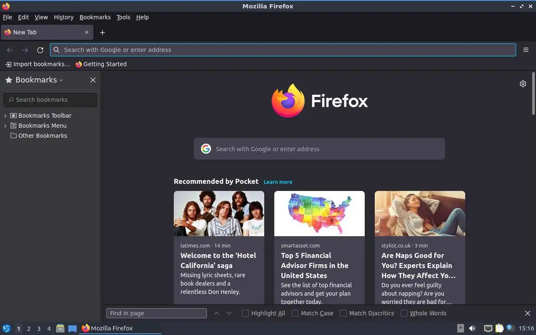Screen dimensions: 536x335
Task: Expand Bookmarks Menu folder
Action: (x=5, y=126)
